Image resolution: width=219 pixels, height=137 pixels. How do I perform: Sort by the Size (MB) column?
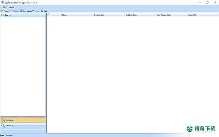click(x=203, y=15)
